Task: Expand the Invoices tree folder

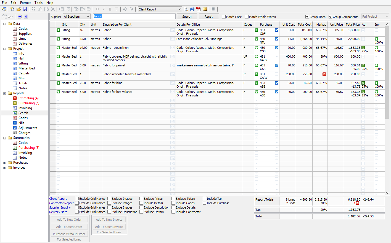Action: pos(4,168)
